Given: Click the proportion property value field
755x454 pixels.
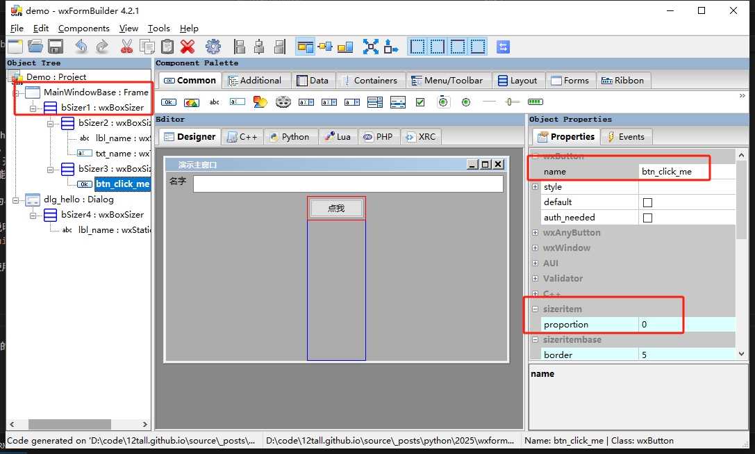Looking at the screenshot, I should [x=687, y=325].
